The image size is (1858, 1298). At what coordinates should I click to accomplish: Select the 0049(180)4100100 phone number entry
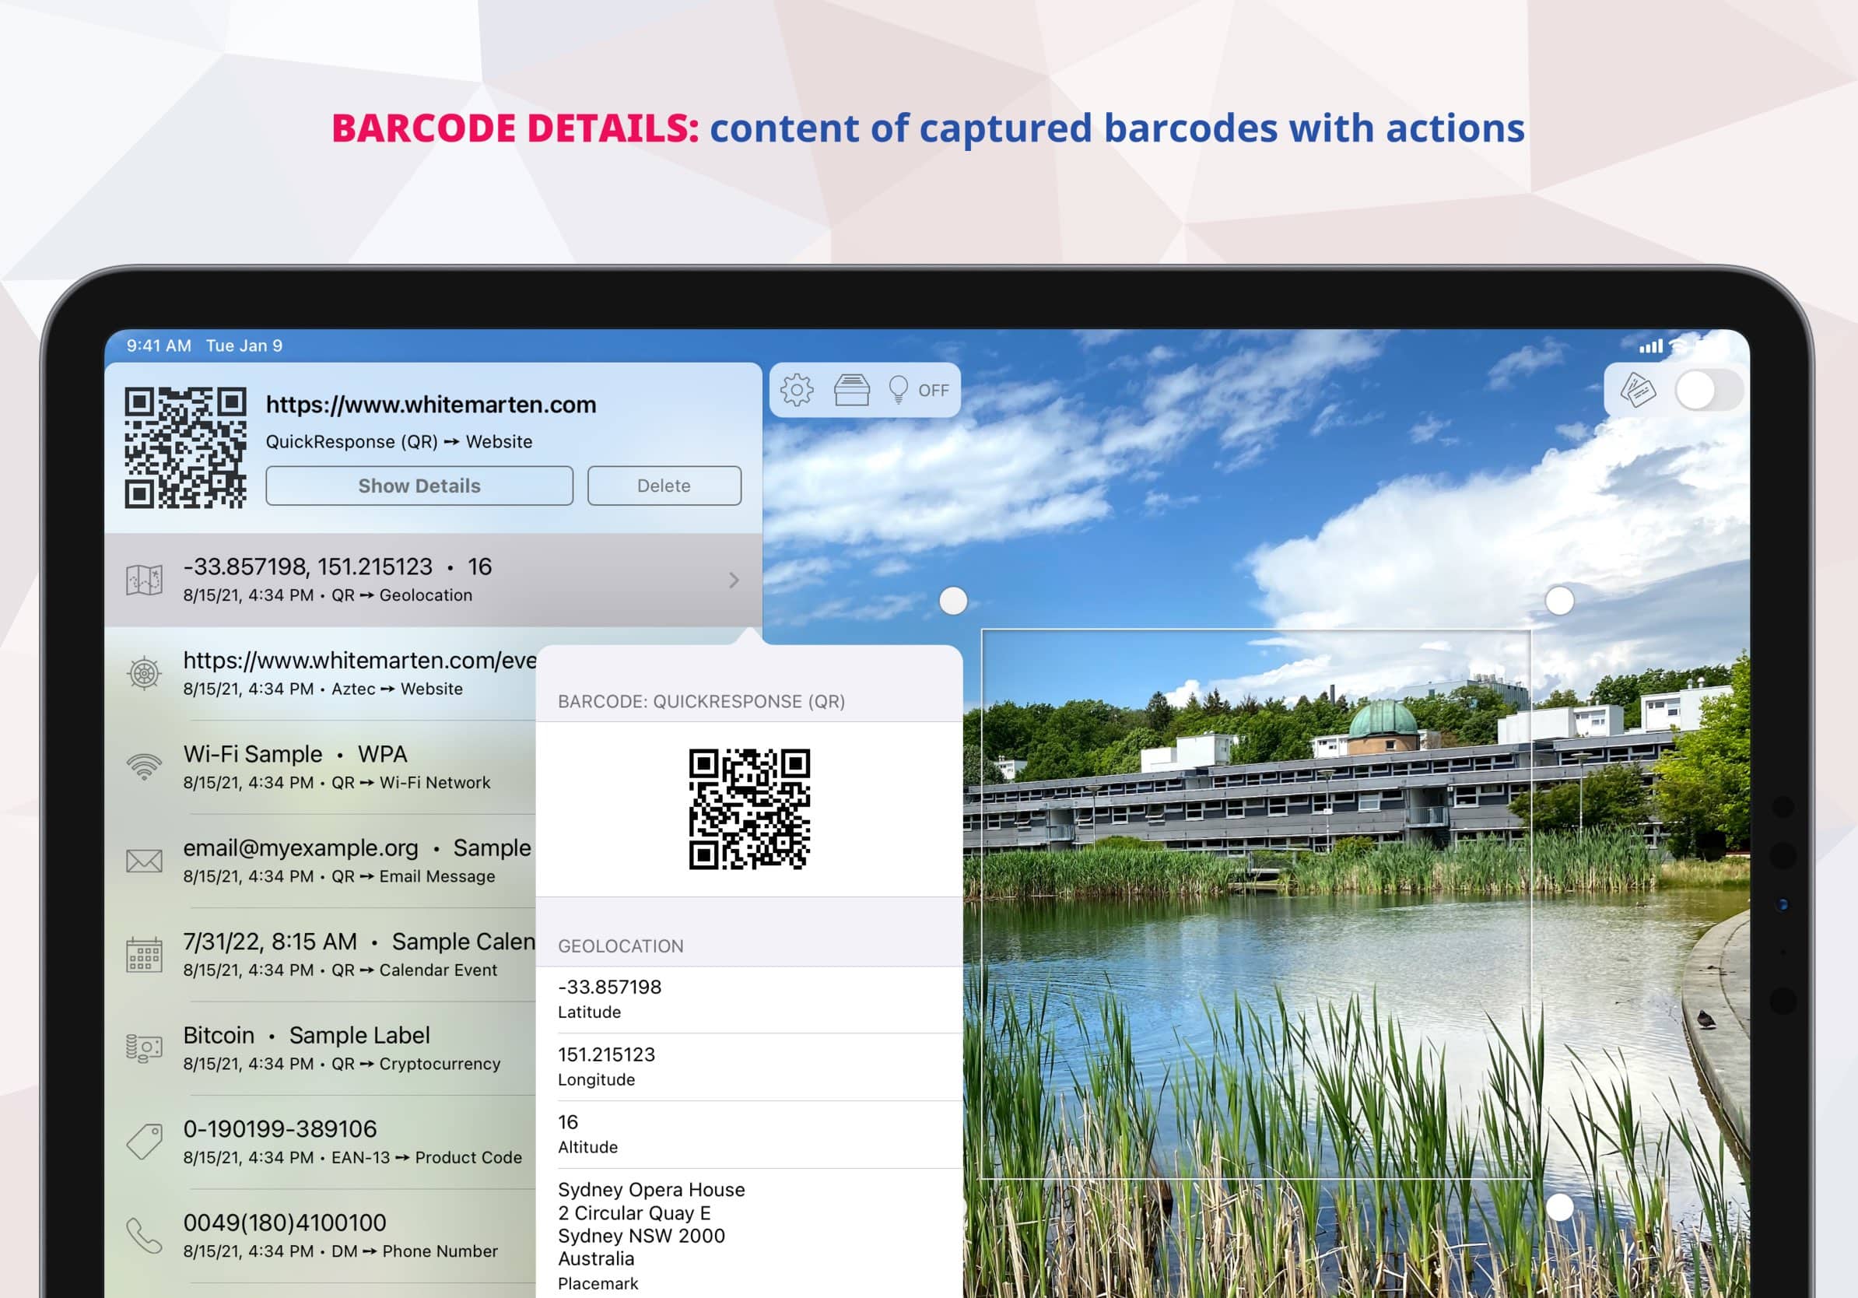point(321,1236)
